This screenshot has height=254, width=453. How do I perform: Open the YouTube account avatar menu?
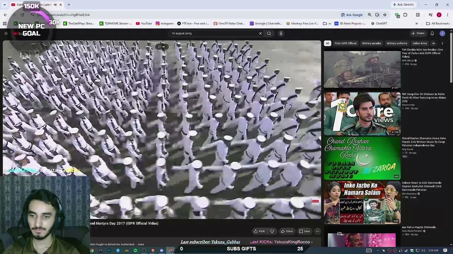[x=442, y=34]
